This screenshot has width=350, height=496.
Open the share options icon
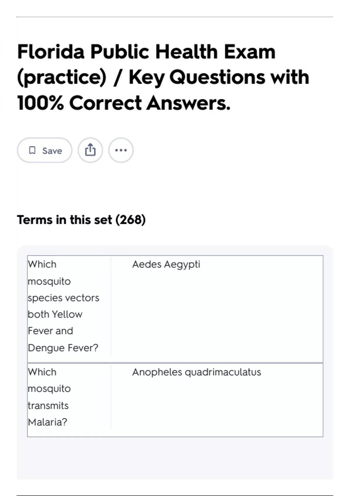coord(90,150)
